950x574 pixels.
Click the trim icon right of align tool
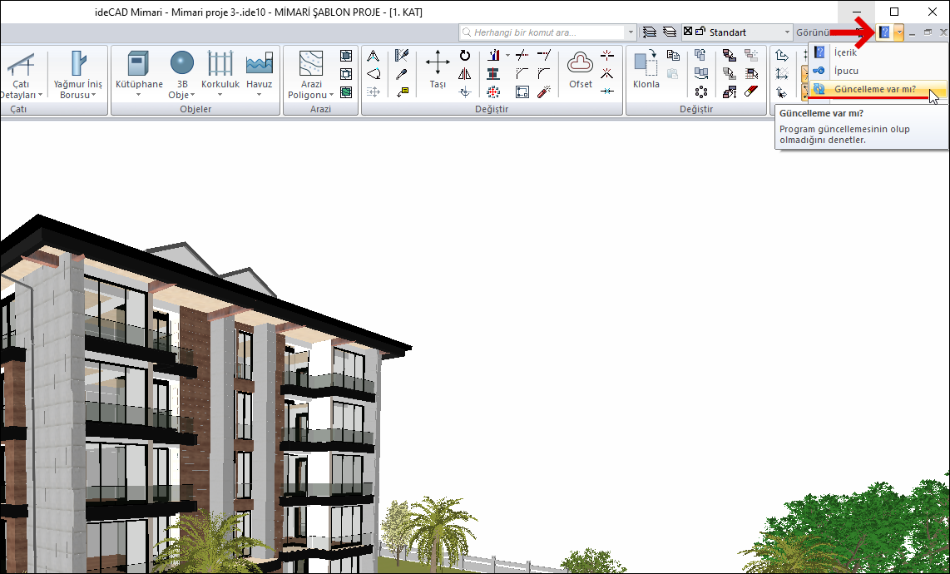(522, 56)
